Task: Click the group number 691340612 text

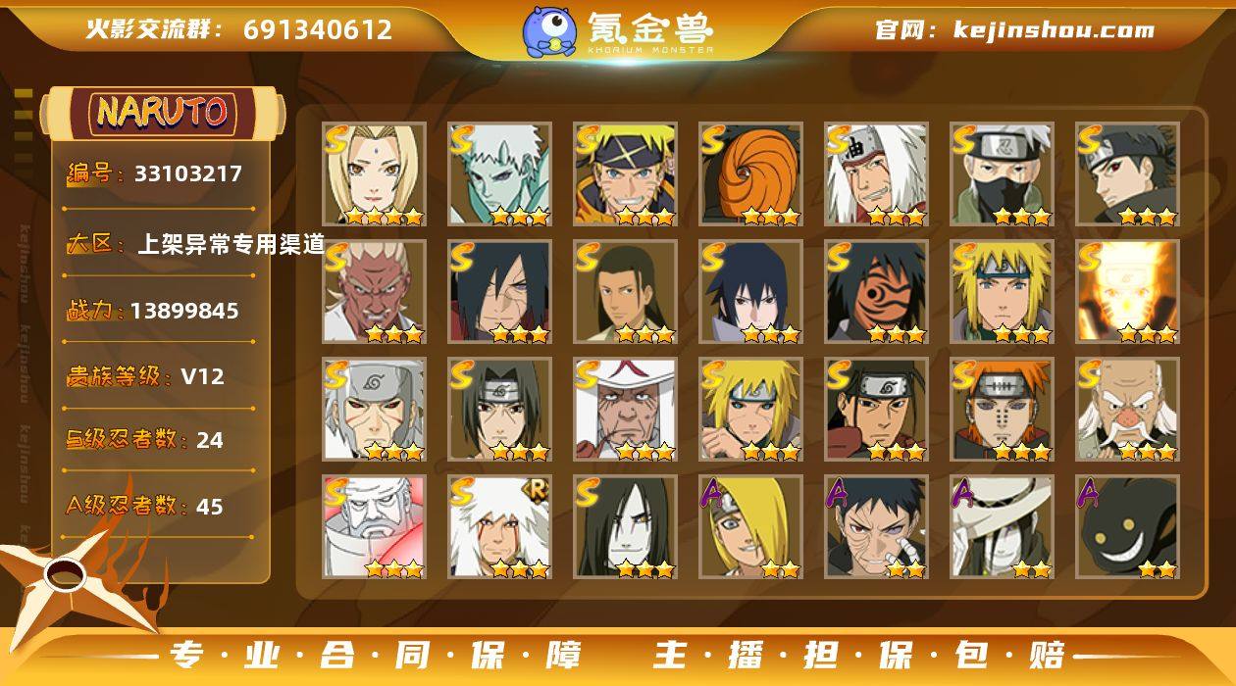Action: [x=318, y=30]
